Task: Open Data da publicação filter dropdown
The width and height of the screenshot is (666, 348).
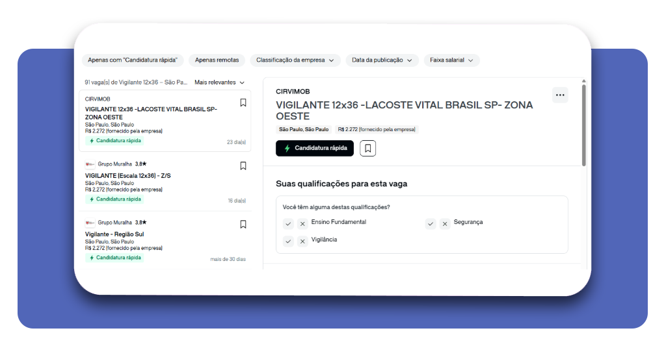Action: pyautogui.click(x=382, y=60)
